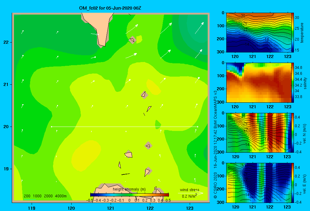This screenshot has width=310, height=211.
Task: Click the salinity colorbar
Action: pos(293,83)
